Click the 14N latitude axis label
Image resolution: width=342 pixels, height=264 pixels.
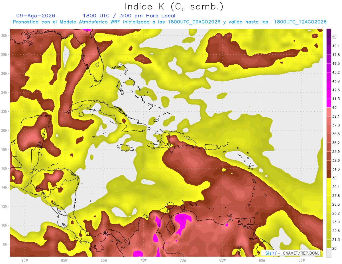point(5,187)
